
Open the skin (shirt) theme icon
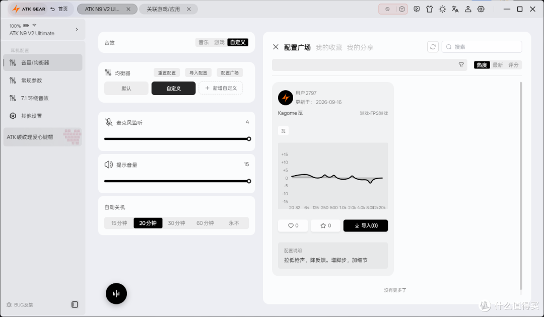(430, 9)
